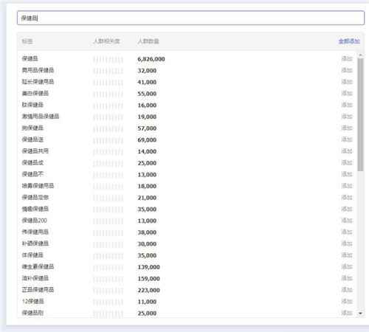Viewport: 369px width, 332px height.
Task: Click 添加 for the 6,826,000 row
Action: pyautogui.click(x=347, y=59)
